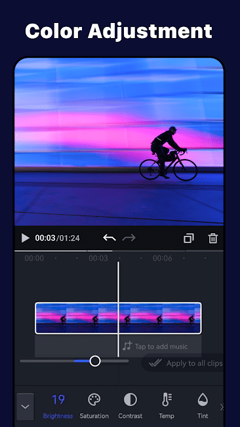Delete the clip with trash icon
The image size is (240, 427).
click(x=213, y=238)
